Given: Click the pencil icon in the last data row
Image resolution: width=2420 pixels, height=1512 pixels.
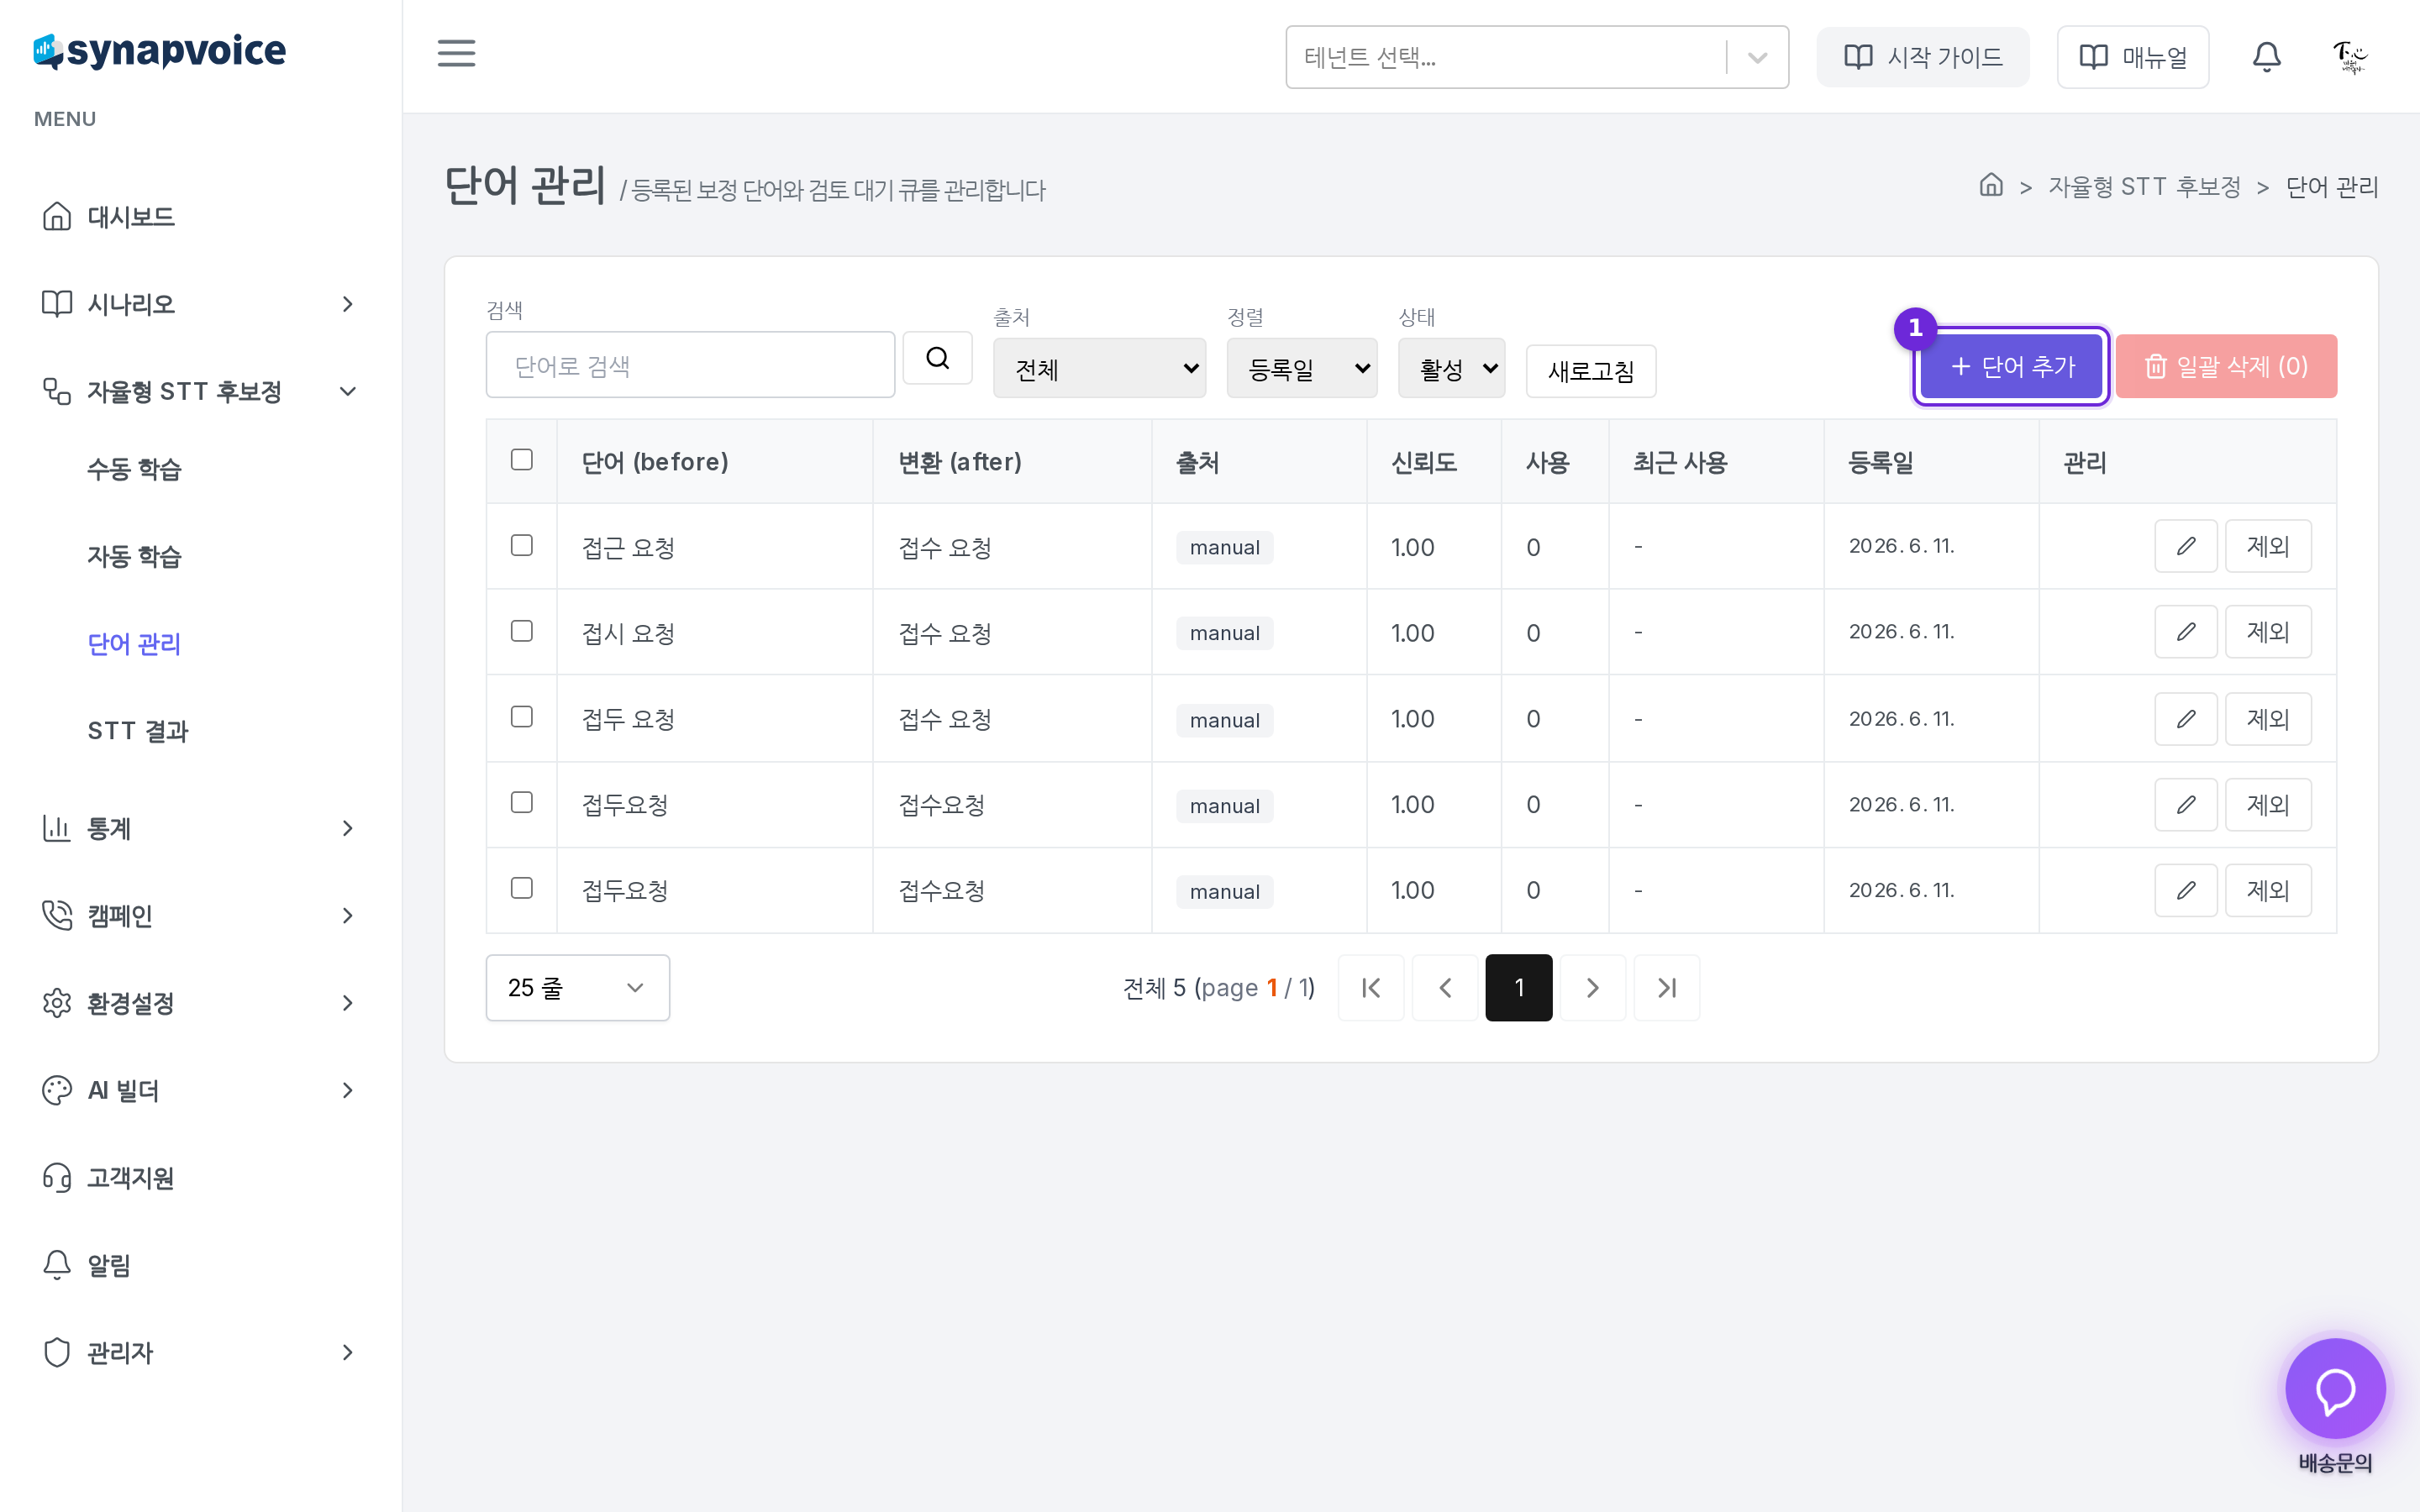Looking at the screenshot, I should (x=2186, y=890).
